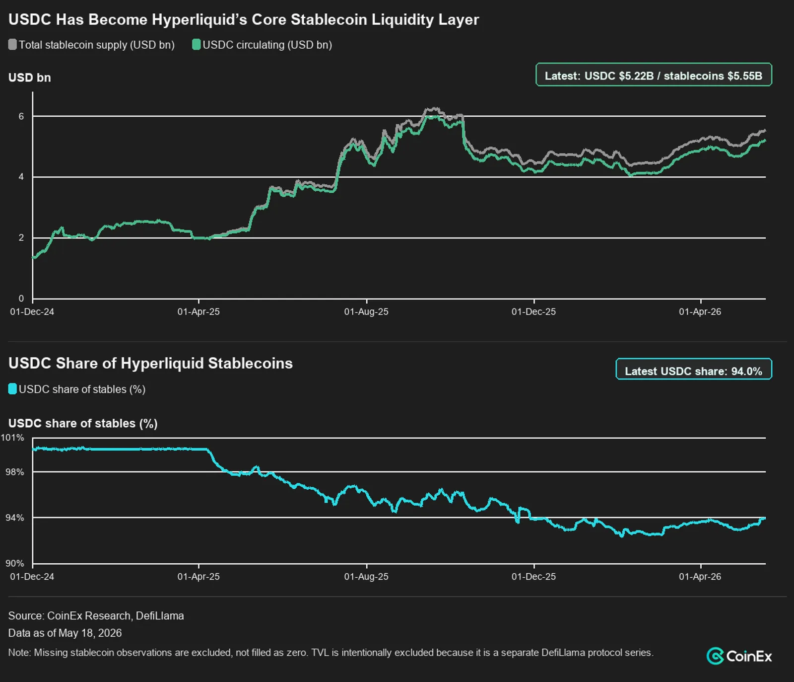Click the 'USD bn' axis title
Screen dimensions: 794x682
[x=29, y=77]
